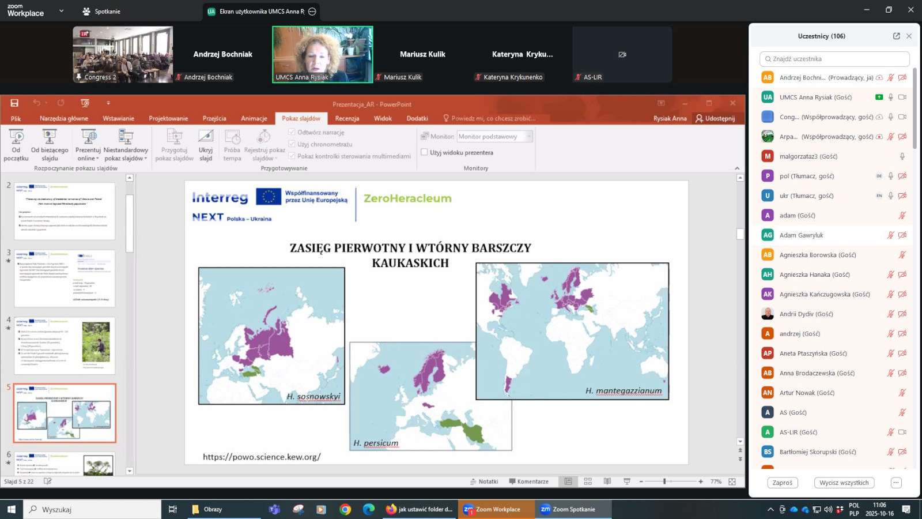Expand the Zoom Workplace dropdown arrow
Image resolution: width=922 pixels, height=519 pixels.
[61, 11]
